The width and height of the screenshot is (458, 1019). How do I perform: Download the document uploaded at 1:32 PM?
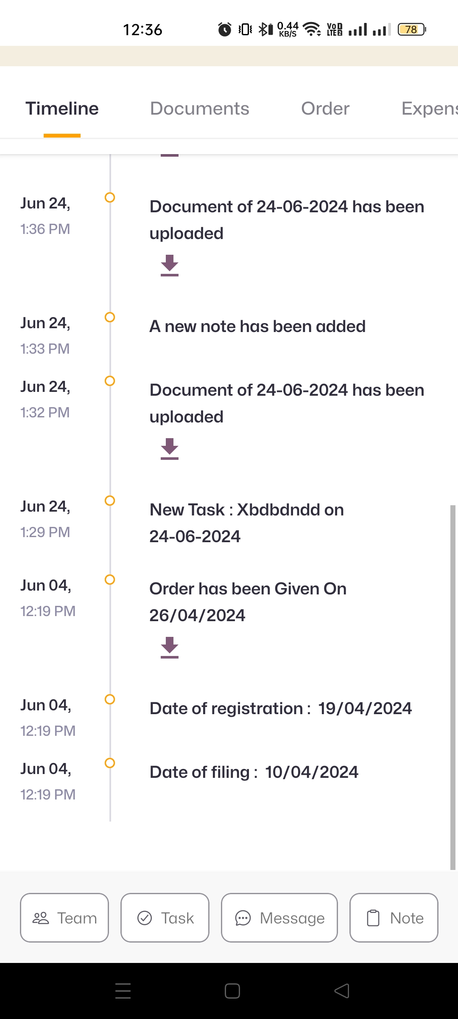point(170,449)
